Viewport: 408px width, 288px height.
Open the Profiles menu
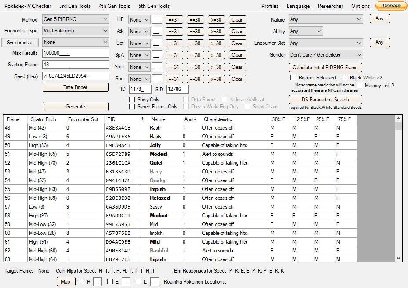(x=270, y=6)
